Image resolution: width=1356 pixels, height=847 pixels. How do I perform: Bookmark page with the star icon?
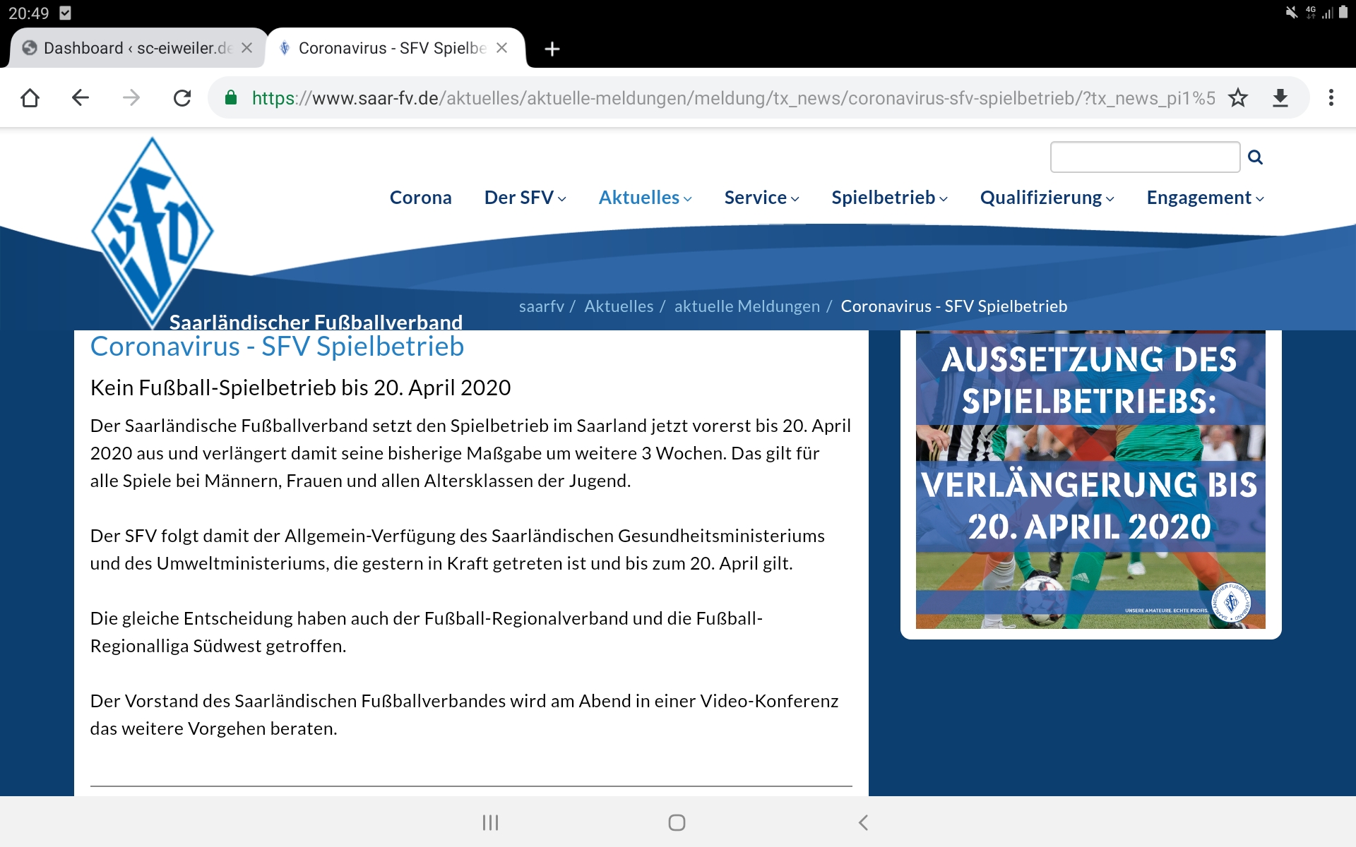point(1238,97)
